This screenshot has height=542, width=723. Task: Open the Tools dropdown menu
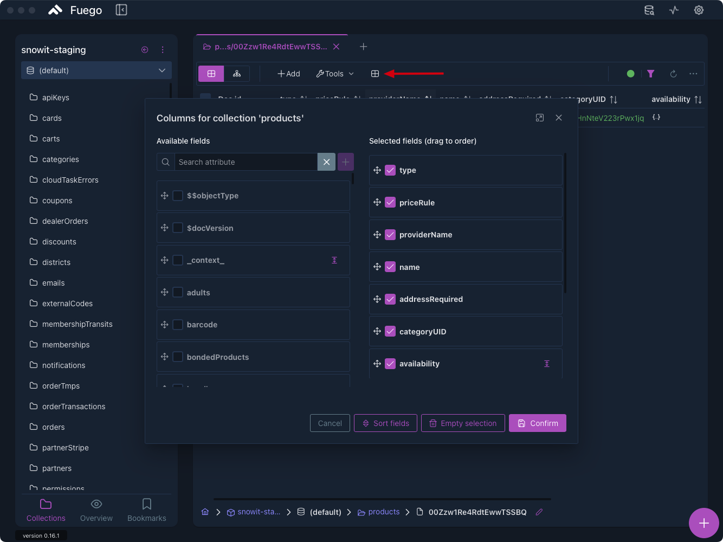click(335, 74)
